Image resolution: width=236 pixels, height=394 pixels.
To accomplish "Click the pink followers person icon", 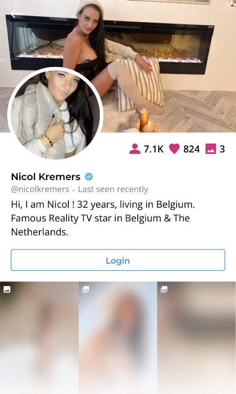I will point(135,149).
